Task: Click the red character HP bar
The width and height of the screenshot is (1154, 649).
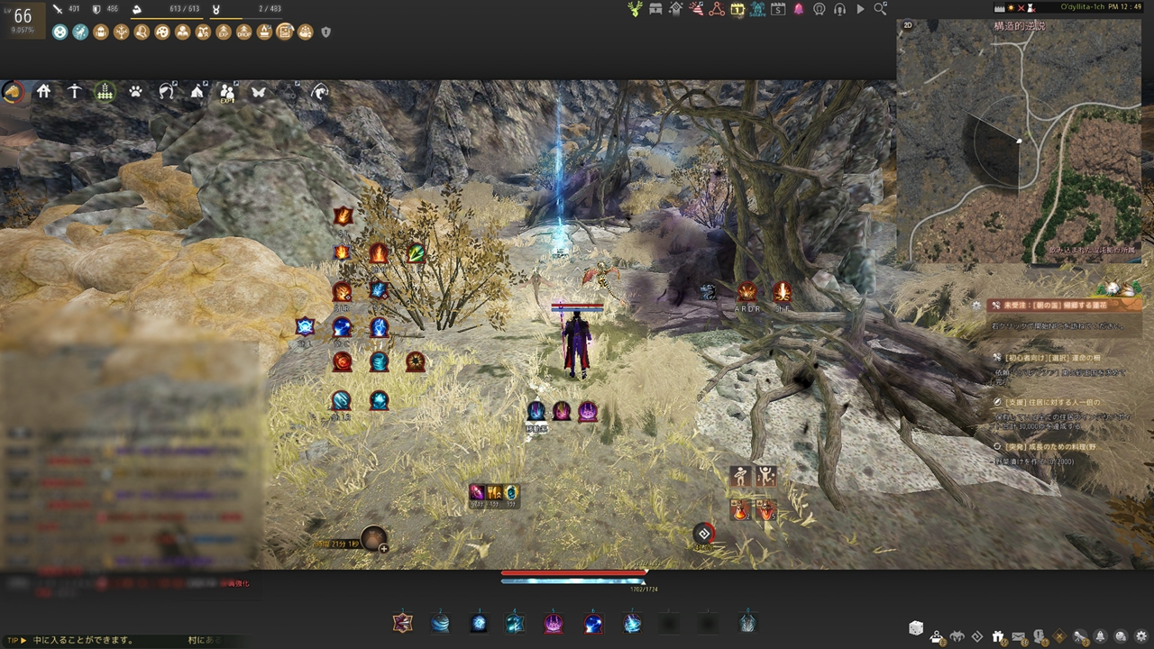Action: pos(573,572)
